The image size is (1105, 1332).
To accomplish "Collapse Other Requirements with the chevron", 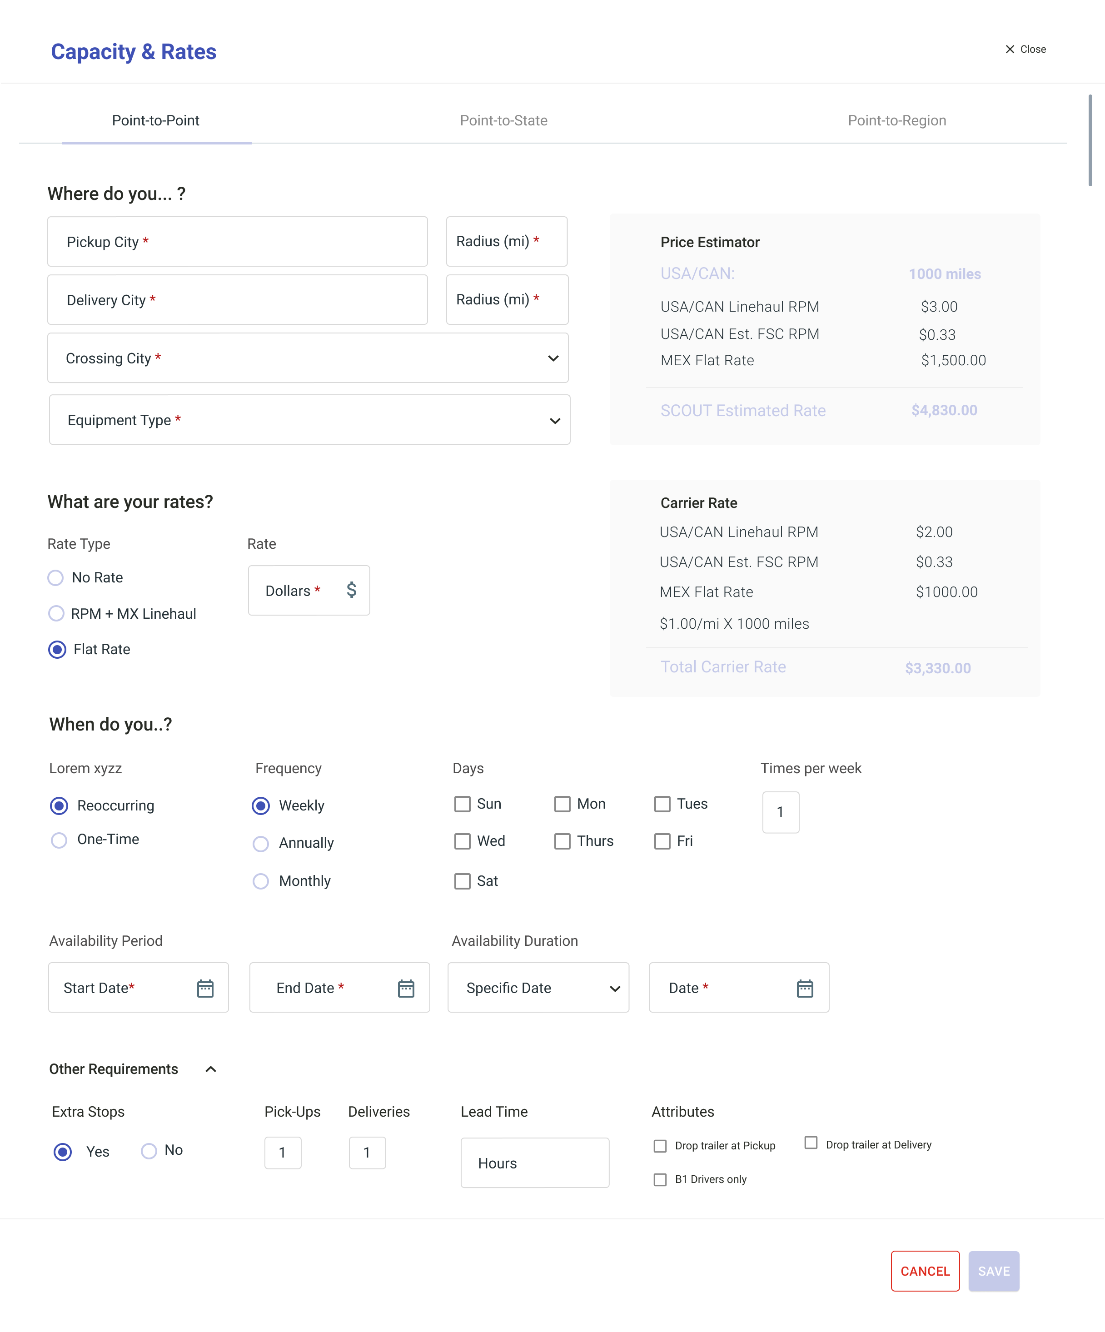I will point(211,1069).
